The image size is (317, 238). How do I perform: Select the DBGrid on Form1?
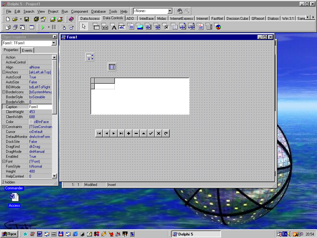click(140, 96)
